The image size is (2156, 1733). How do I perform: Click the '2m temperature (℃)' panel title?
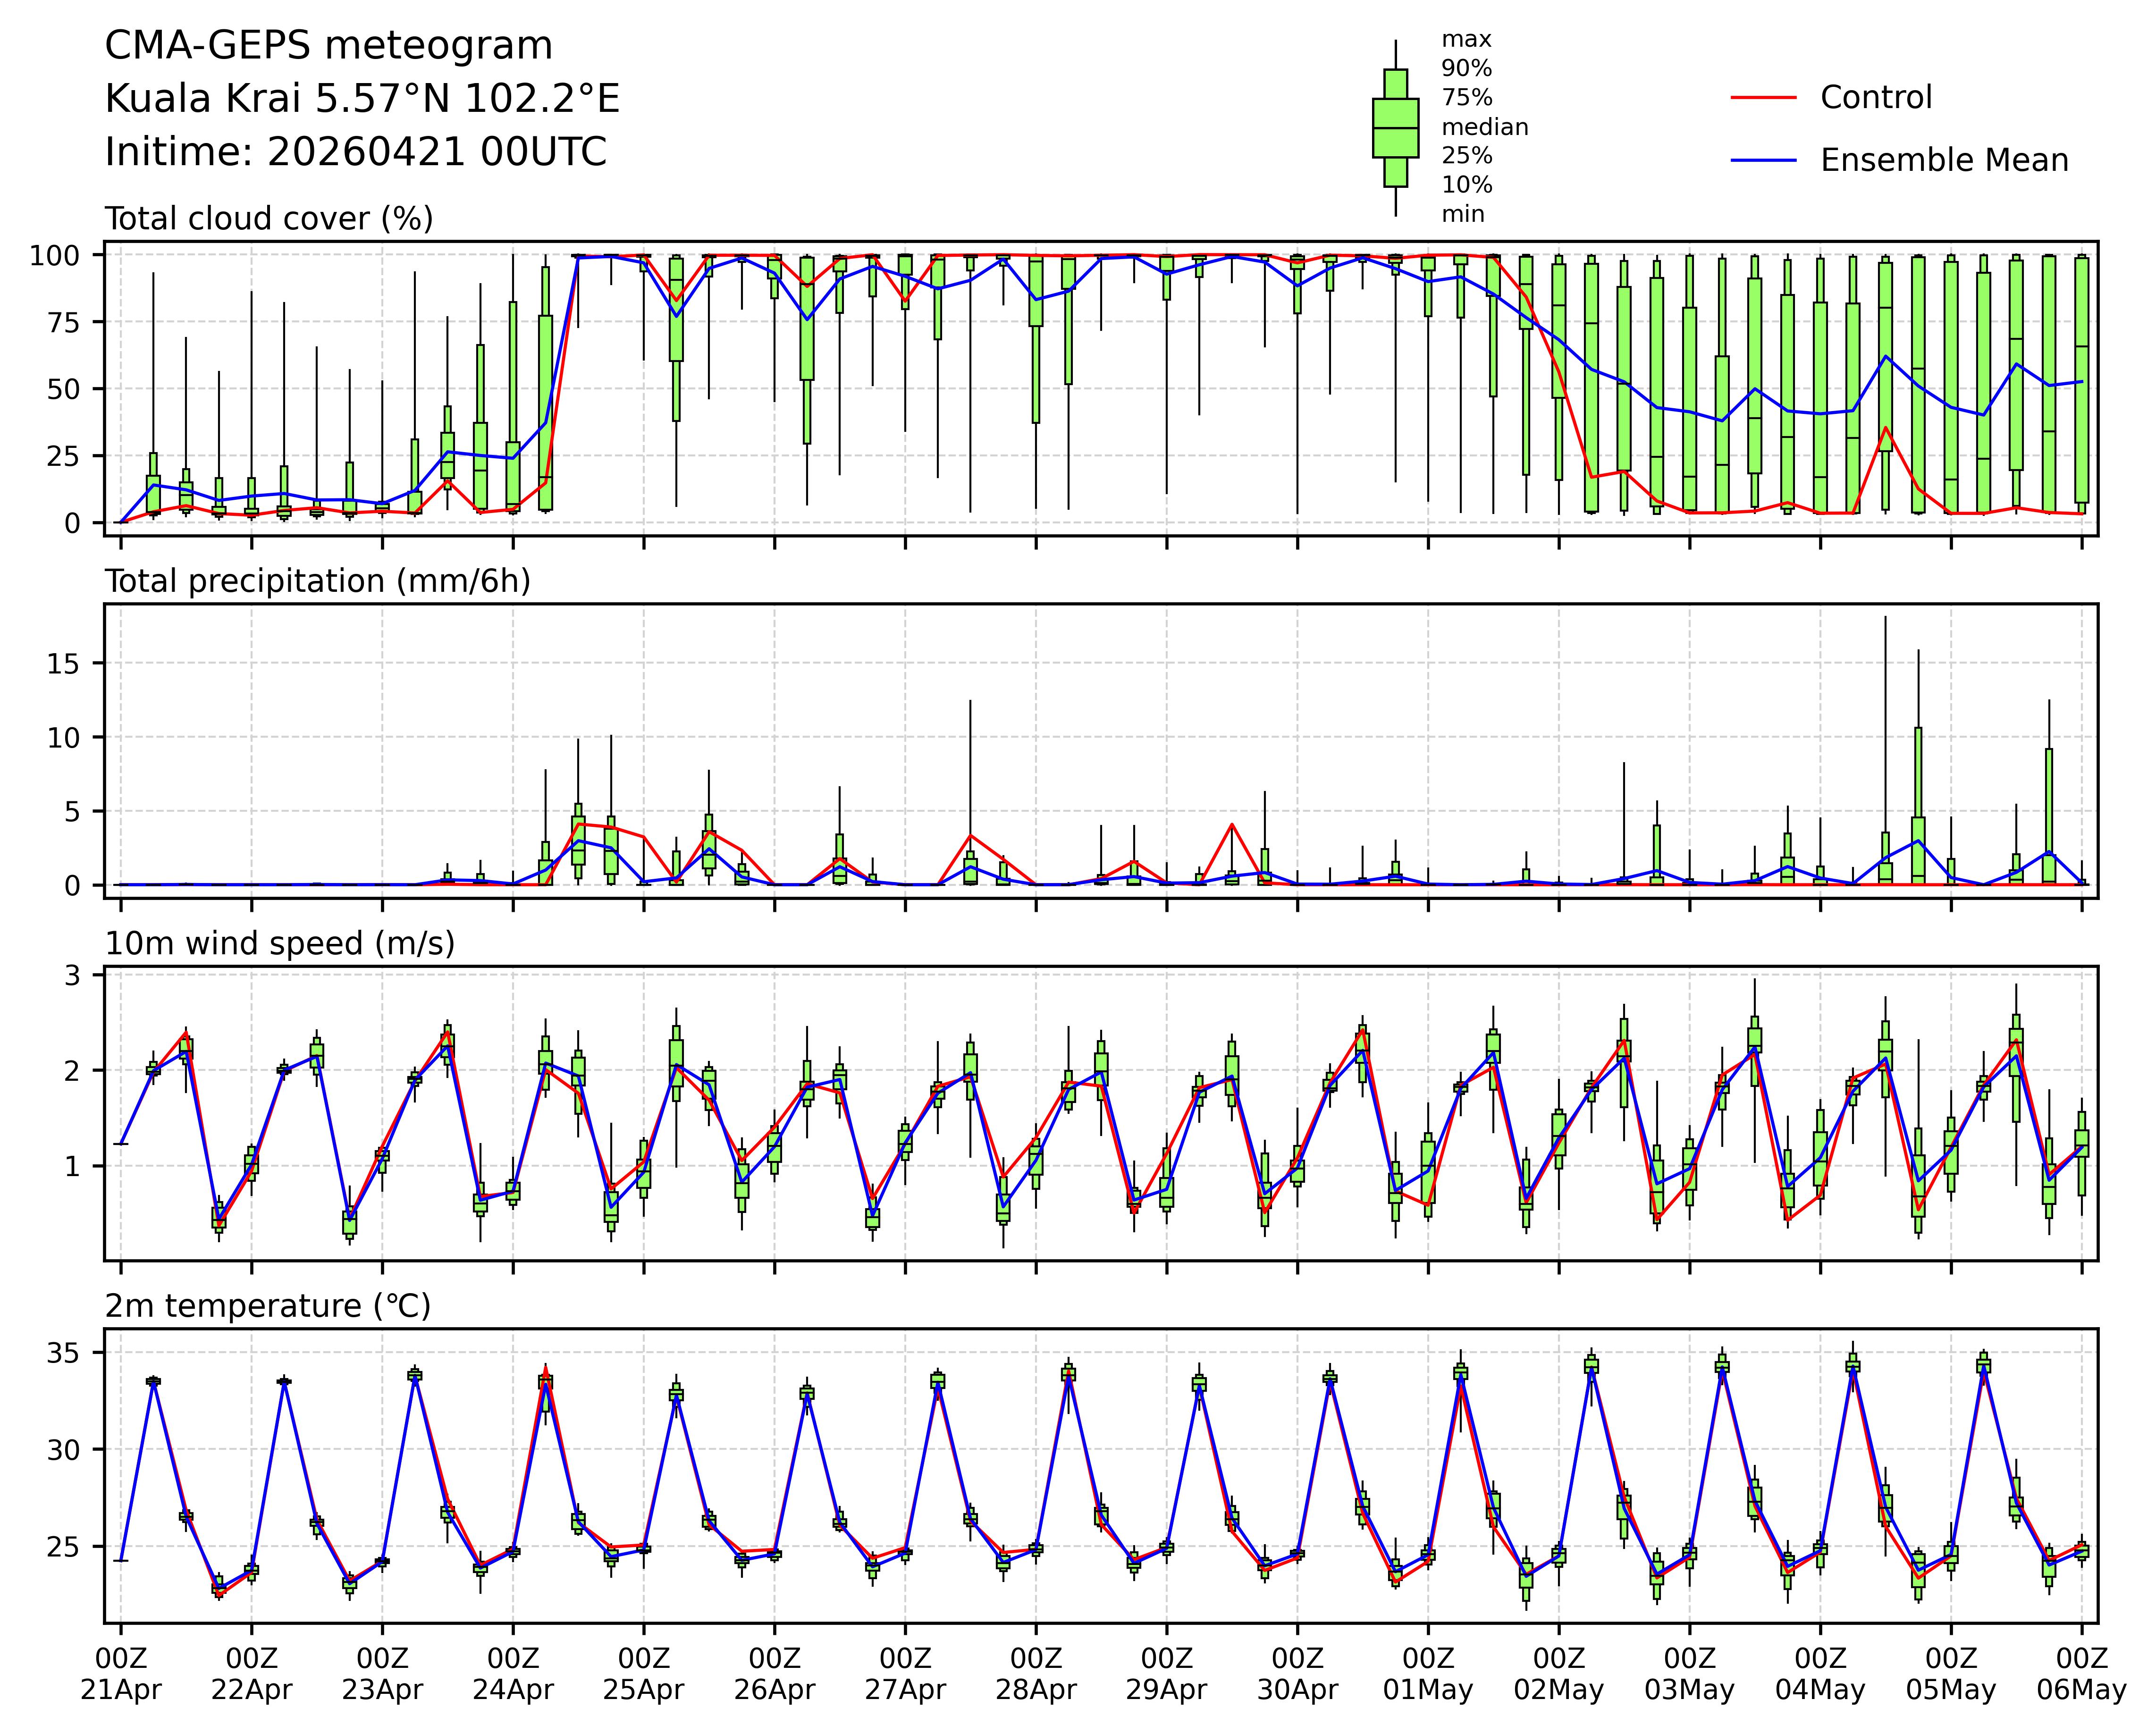pyautogui.click(x=268, y=1306)
